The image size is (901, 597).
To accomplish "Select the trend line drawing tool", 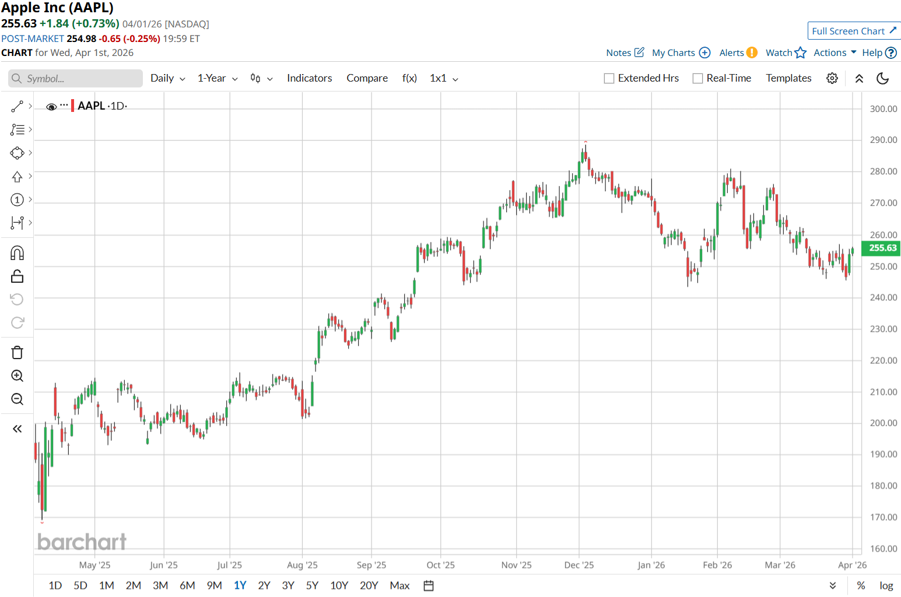I will click(x=17, y=106).
